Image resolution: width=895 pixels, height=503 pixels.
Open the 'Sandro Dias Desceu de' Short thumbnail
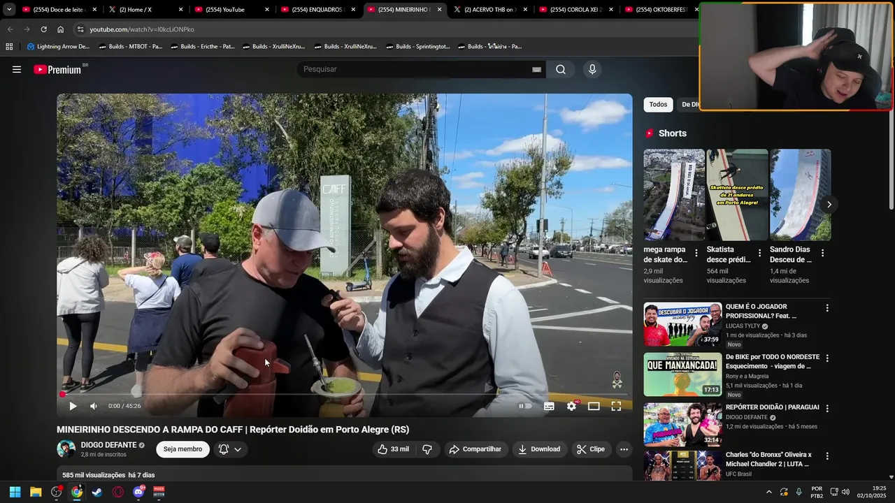click(801, 195)
